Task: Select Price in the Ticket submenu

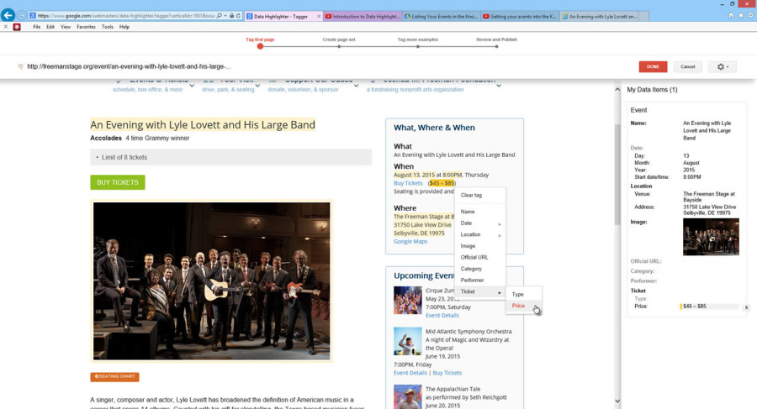Action: [523, 306]
